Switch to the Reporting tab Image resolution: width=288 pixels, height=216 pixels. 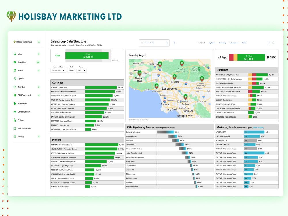click(222, 43)
